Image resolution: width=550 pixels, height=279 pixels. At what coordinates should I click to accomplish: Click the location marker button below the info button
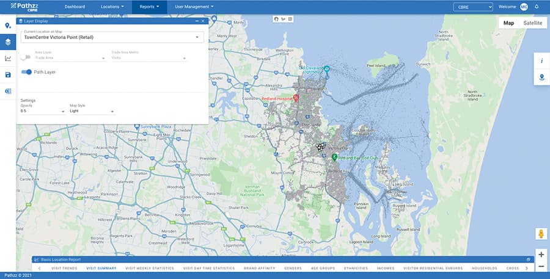541,77
